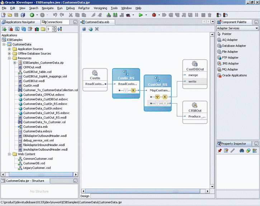
Task: Open the editor tab list dropdown arrow
Action: click(x=213, y=22)
